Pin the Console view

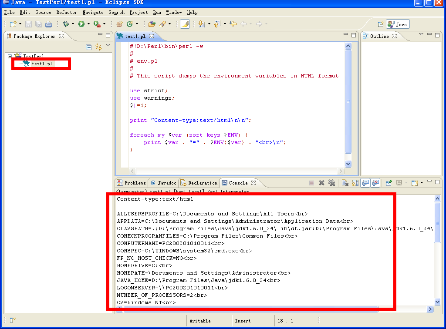(x=389, y=182)
